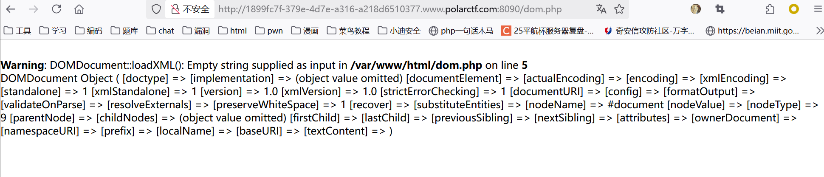The width and height of the screenshot is (824, 177).
Task: Show more bookmarks via overflow chevron
Action: [819, 31]
